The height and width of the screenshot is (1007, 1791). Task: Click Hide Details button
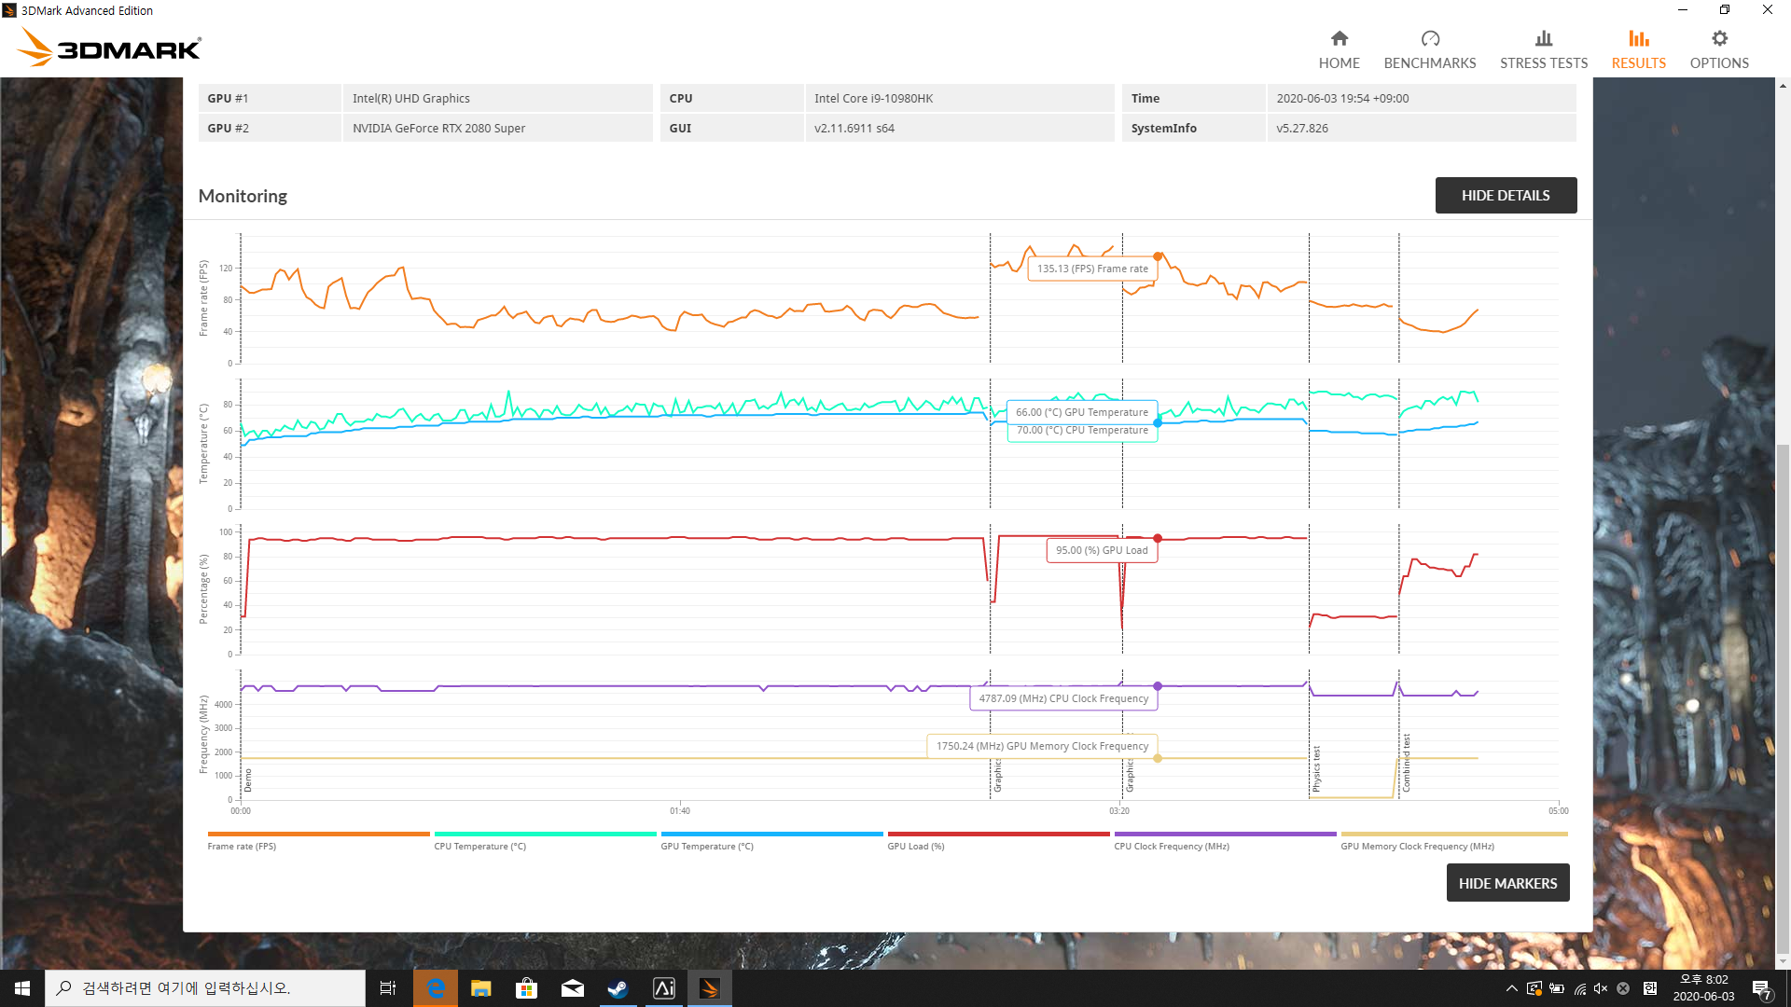1505,196
